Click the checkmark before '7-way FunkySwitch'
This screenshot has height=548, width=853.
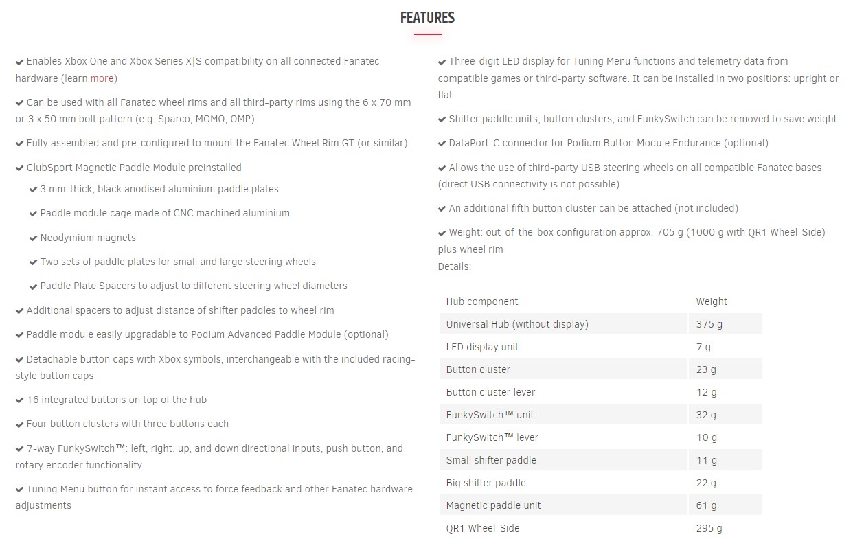tap(20, 449)
